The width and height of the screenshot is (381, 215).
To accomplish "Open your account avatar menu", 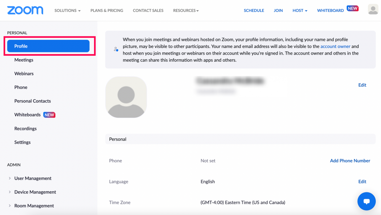I will coord(373,9).
